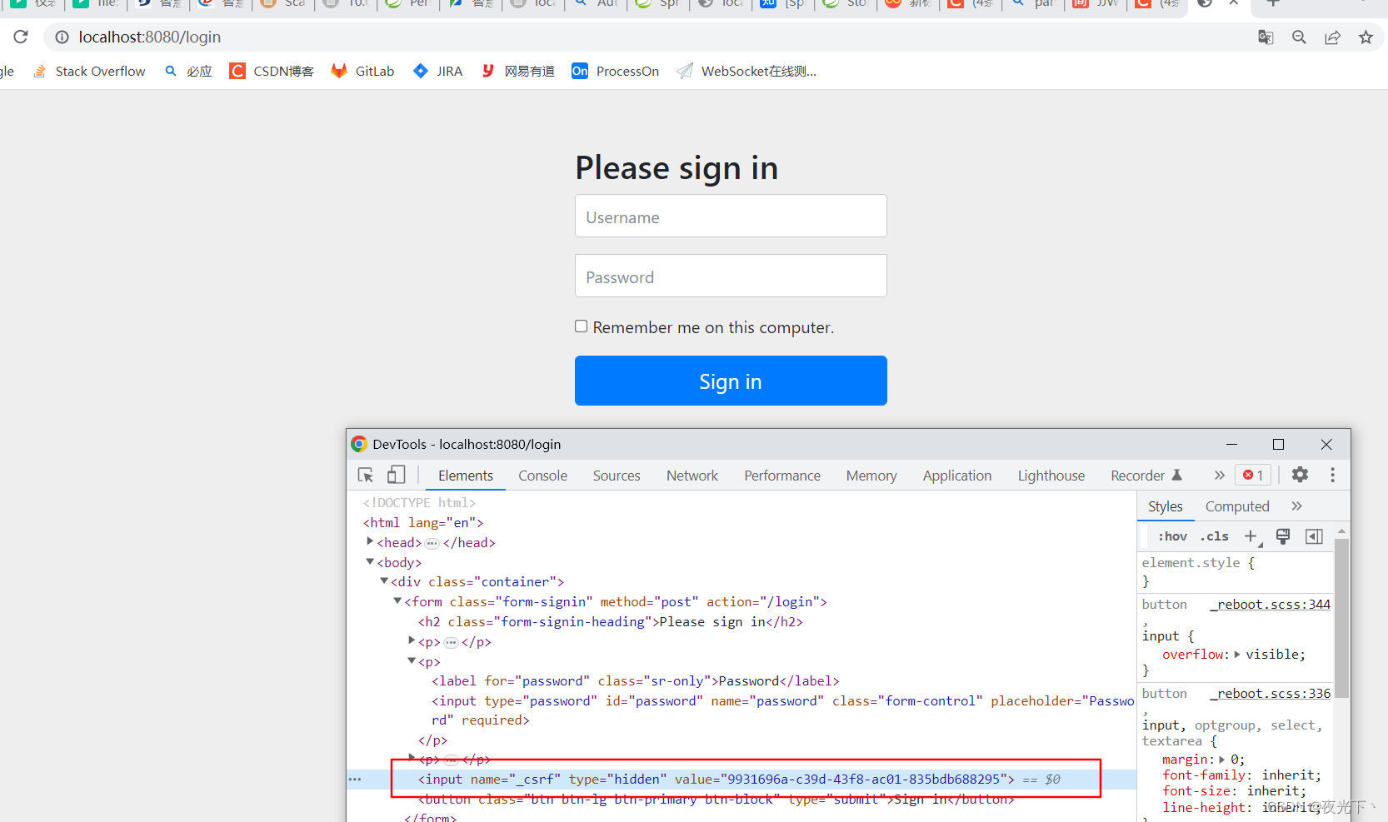
Task: Click the New Style Rule plus icon
Action: (x=1252, y=536)
